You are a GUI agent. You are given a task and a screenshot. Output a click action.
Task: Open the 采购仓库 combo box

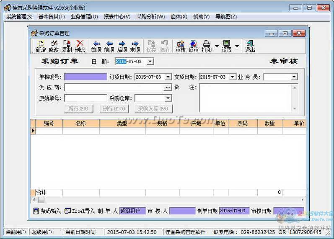click(x=168, y=98)
